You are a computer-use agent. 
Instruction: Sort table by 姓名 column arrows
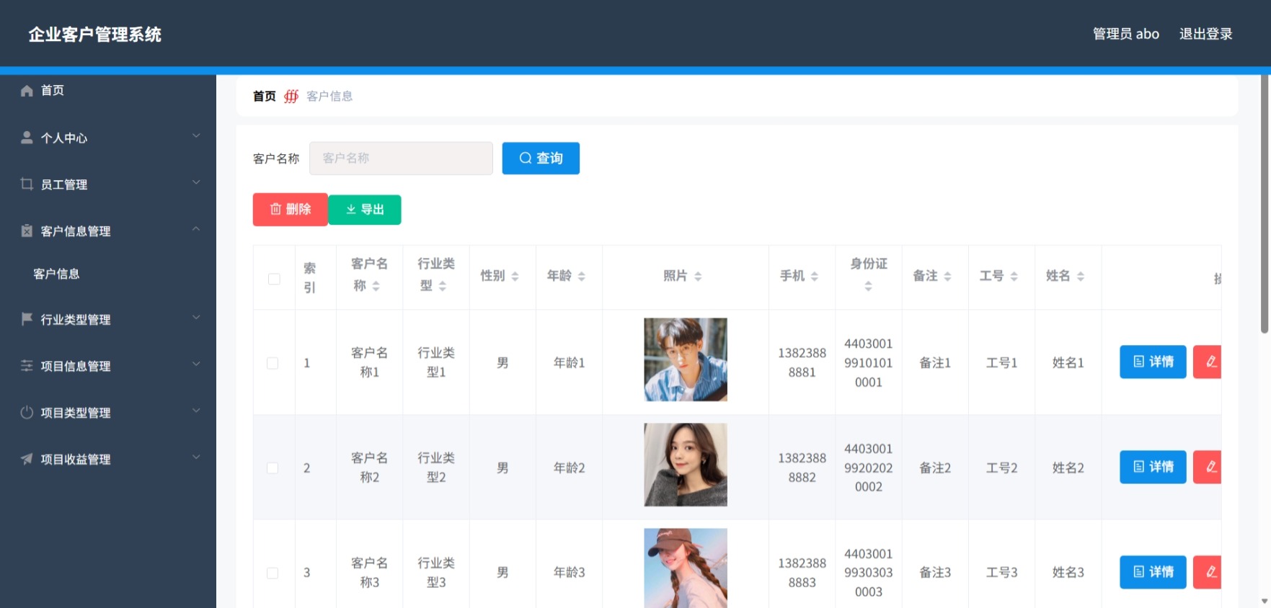1080,276
